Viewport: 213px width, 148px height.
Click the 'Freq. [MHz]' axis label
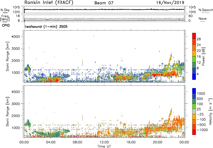pos(5,18)
